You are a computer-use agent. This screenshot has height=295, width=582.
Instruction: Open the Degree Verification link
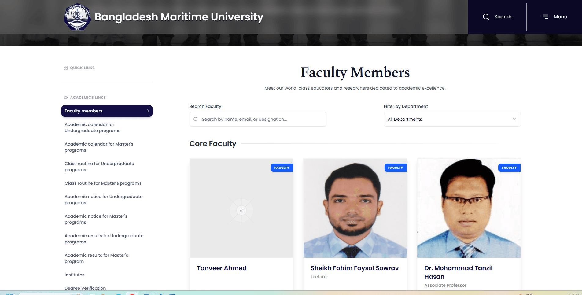85,288
